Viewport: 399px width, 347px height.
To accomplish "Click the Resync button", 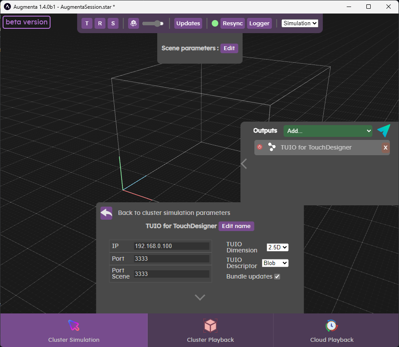I will [x=233, y=24].
